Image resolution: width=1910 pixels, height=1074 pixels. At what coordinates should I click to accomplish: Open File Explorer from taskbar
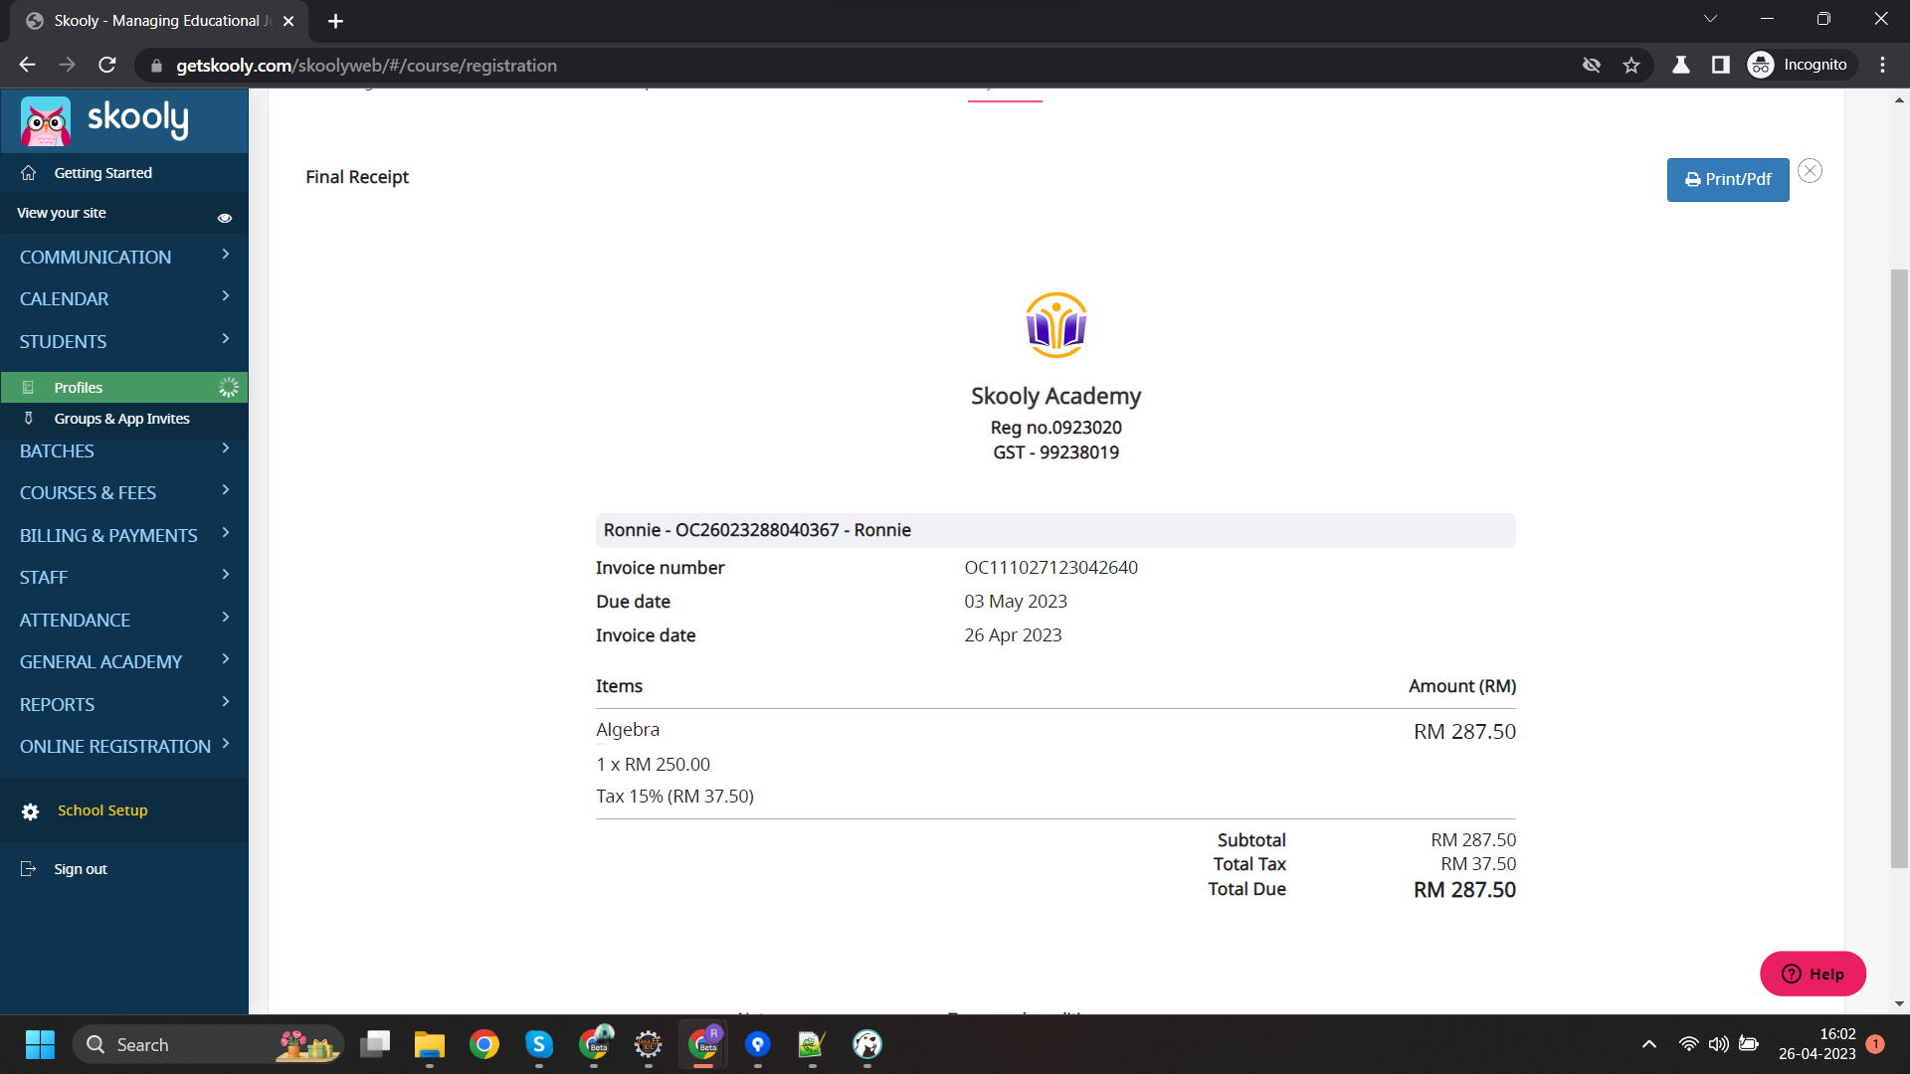coord(430,1044)
